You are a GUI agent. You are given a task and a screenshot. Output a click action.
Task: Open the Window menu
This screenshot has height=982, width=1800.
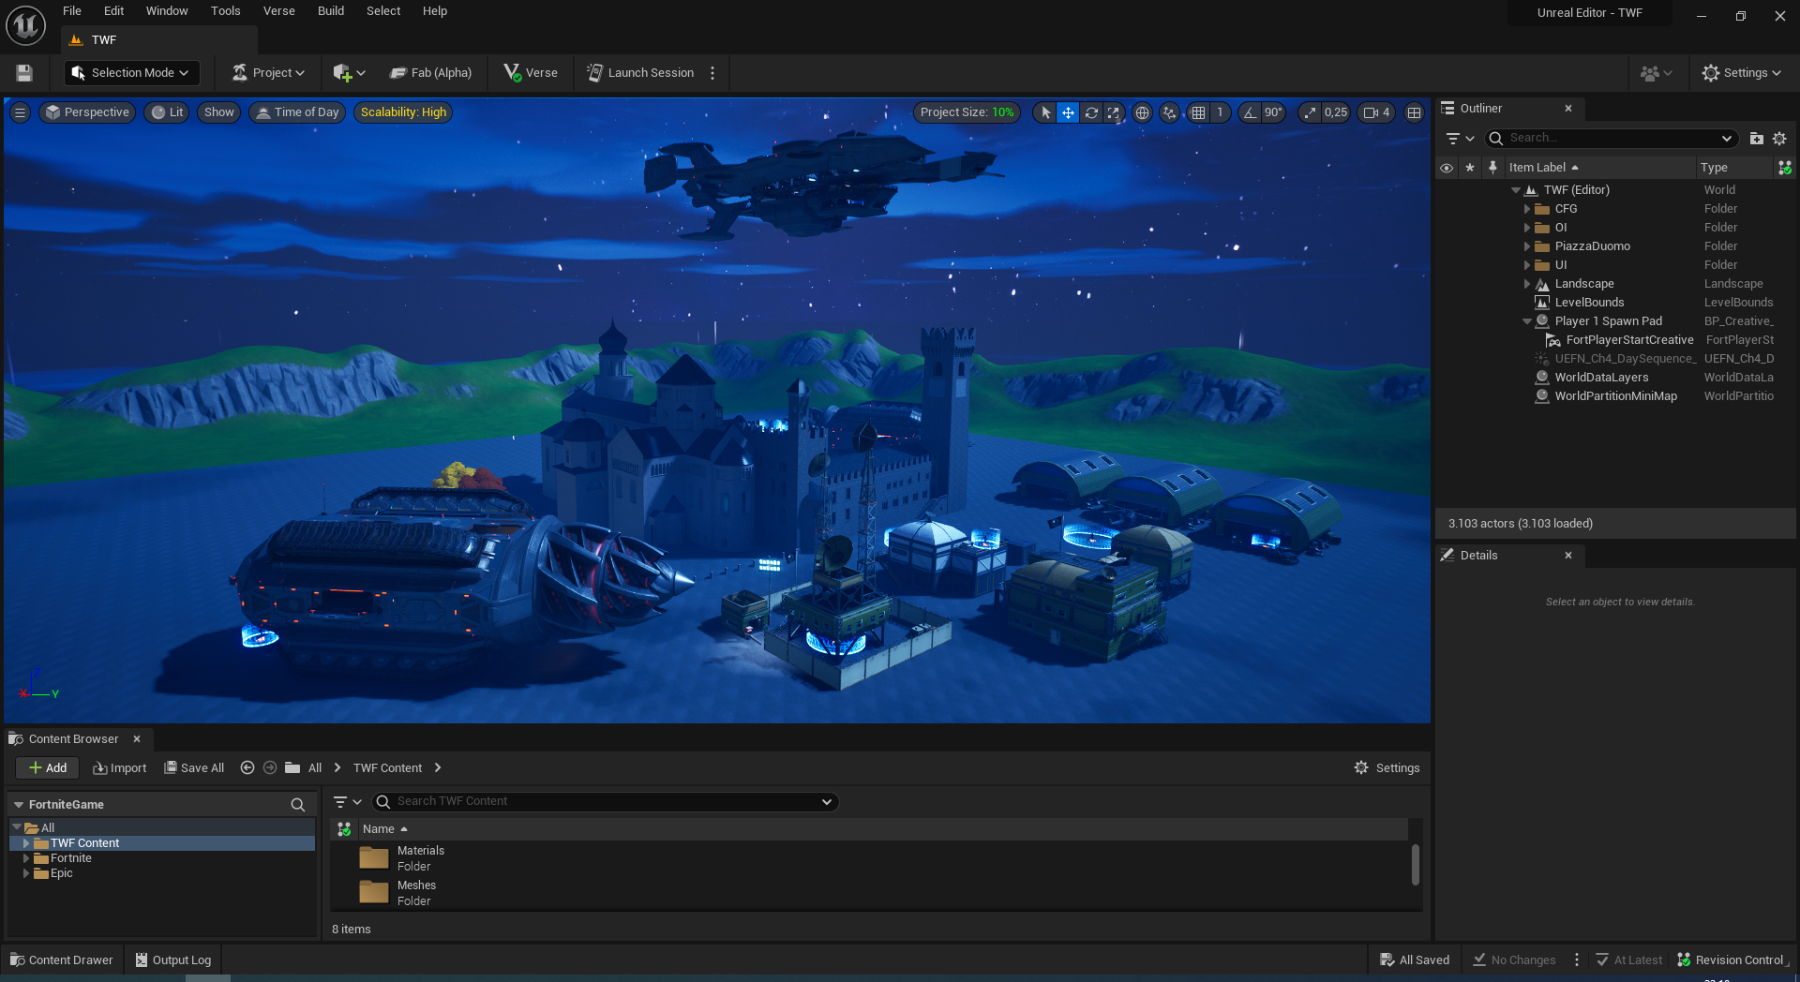point(167,11)
